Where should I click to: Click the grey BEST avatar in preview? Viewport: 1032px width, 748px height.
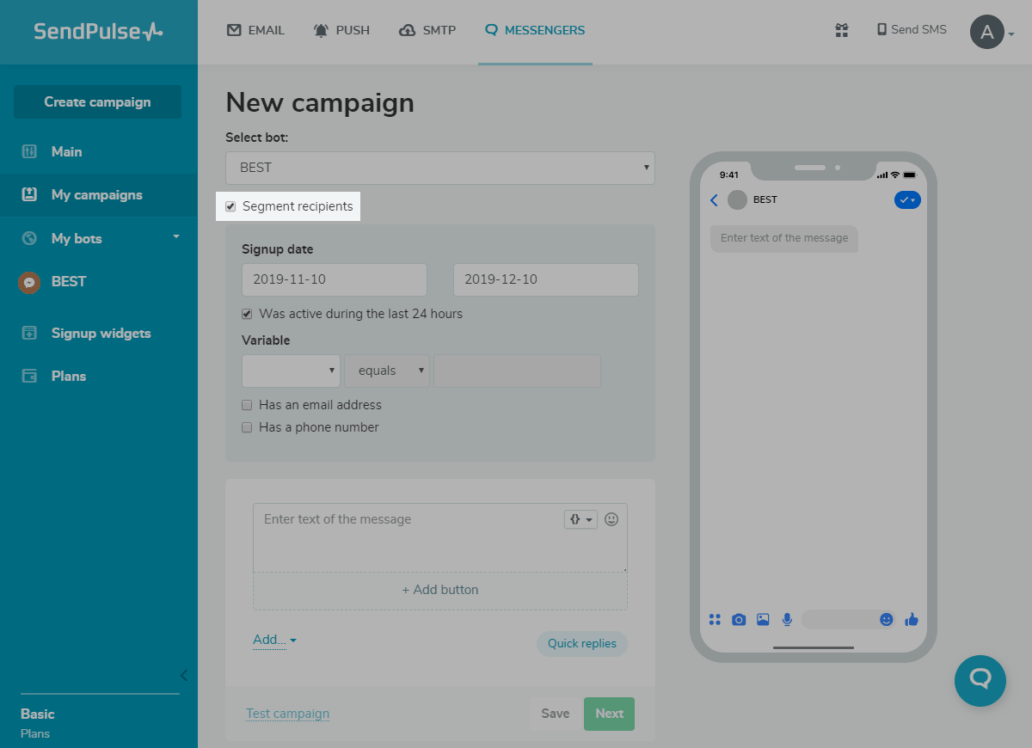(x=737, y=200)
